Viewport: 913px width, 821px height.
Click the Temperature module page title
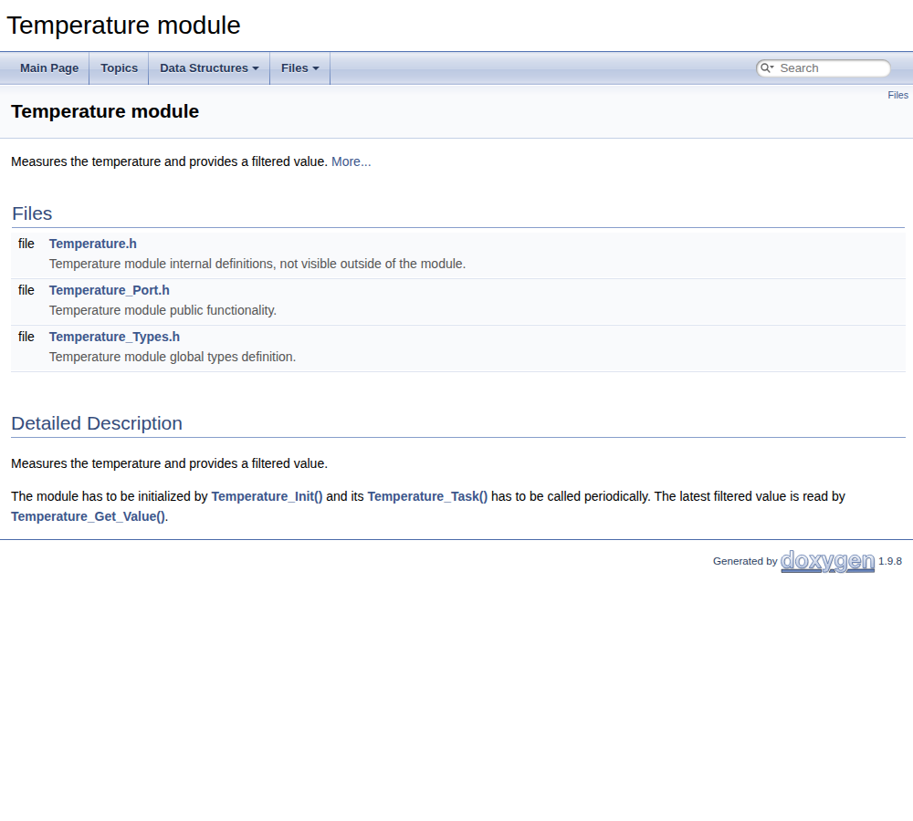point(105,111)
